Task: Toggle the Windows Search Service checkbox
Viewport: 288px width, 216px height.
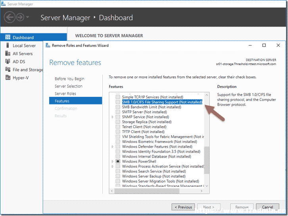Action: (x=118, y=171)
